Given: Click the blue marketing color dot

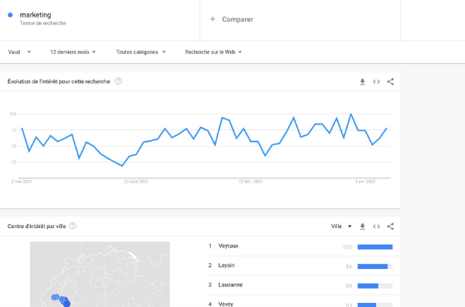Looking at the screenshot, I should coord(10,15).
